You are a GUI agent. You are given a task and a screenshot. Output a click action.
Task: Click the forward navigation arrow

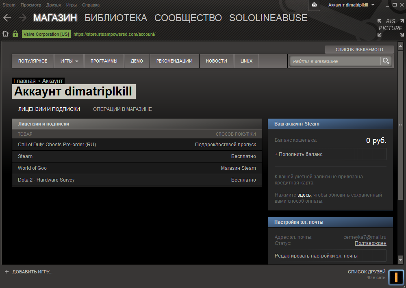(x=22, y=18)
